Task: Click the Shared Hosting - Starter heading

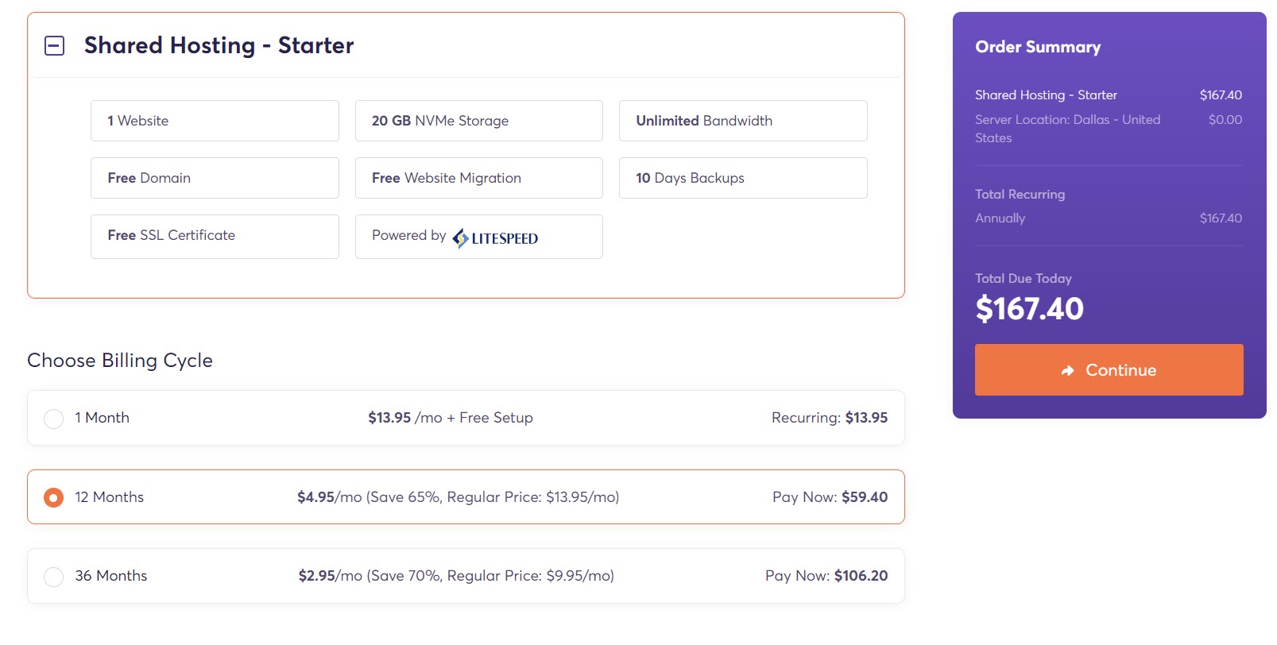Action: pos(219,45)
